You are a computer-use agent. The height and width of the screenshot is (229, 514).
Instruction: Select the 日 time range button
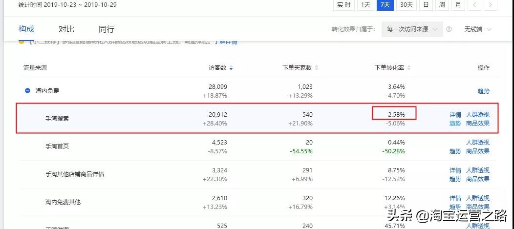pos(426,5)
